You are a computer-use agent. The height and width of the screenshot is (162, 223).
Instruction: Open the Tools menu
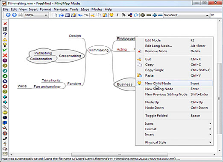point(74,9)
